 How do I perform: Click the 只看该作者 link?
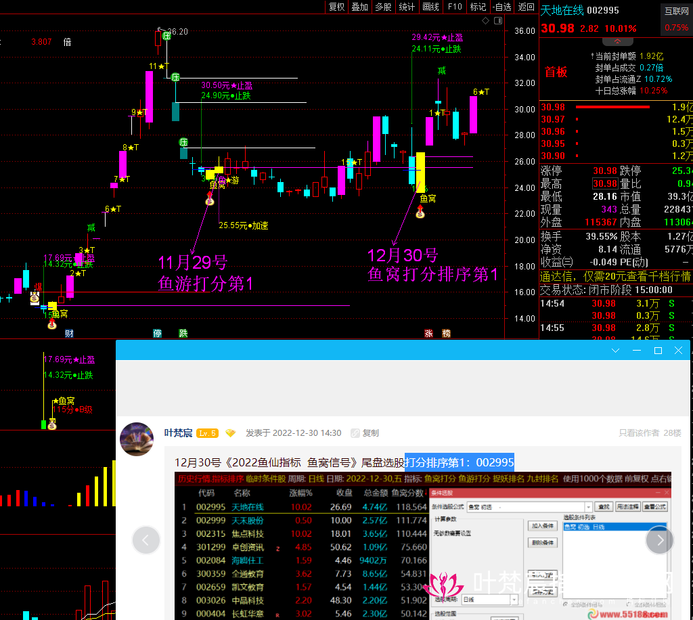pyautogui.click(x=640, y=433)
